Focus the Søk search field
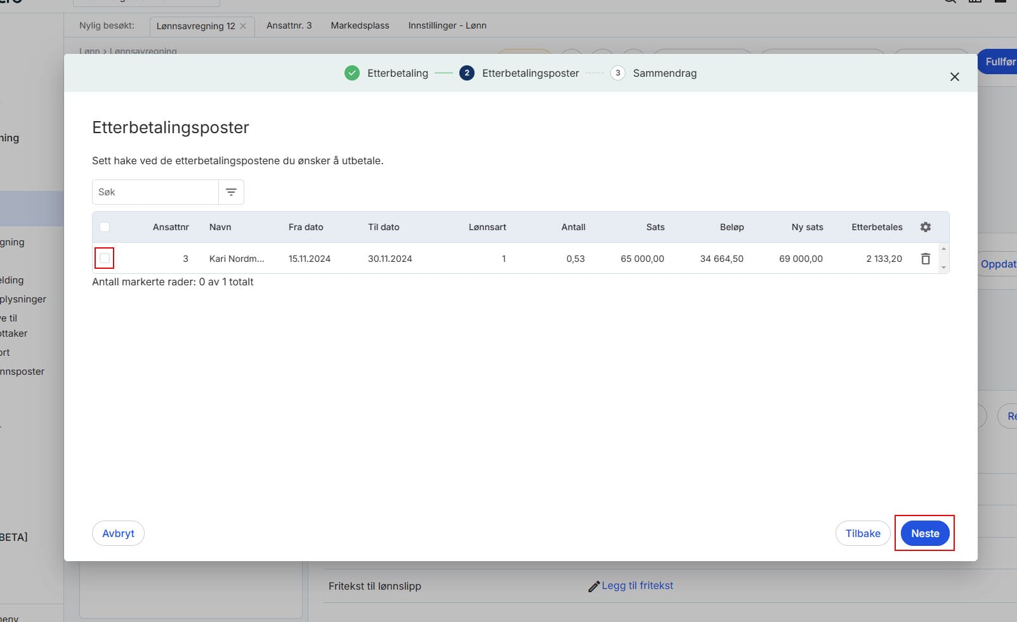Screen dimensions: 1017x622 pos(155,192)
